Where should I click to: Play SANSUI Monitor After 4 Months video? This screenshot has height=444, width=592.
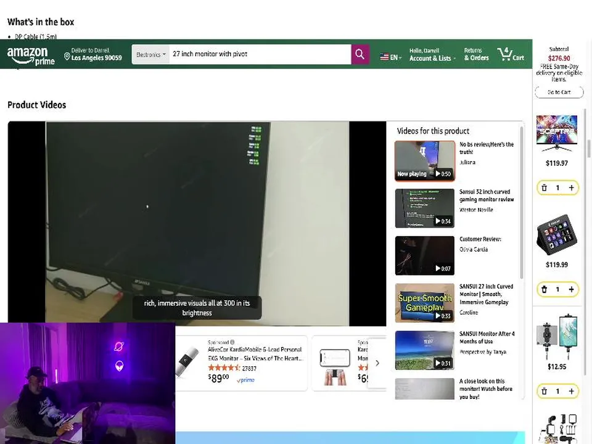pyautogui.click(x=425, y=350)
